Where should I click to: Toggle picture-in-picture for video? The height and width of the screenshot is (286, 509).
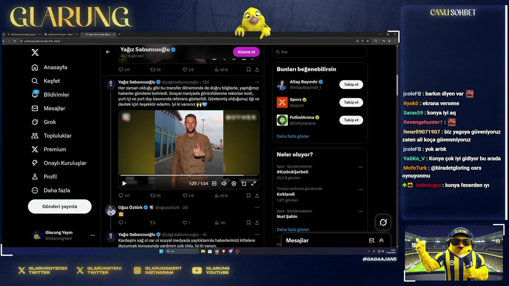[244, 184]
